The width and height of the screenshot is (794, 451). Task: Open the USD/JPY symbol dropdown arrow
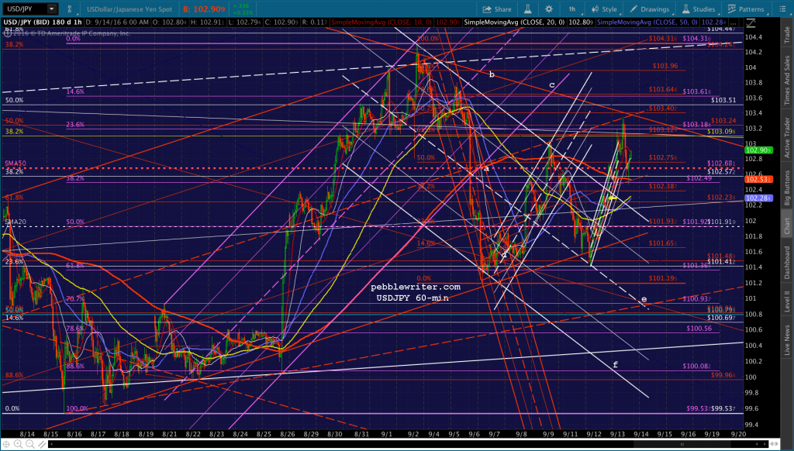[x=51, y=9]
